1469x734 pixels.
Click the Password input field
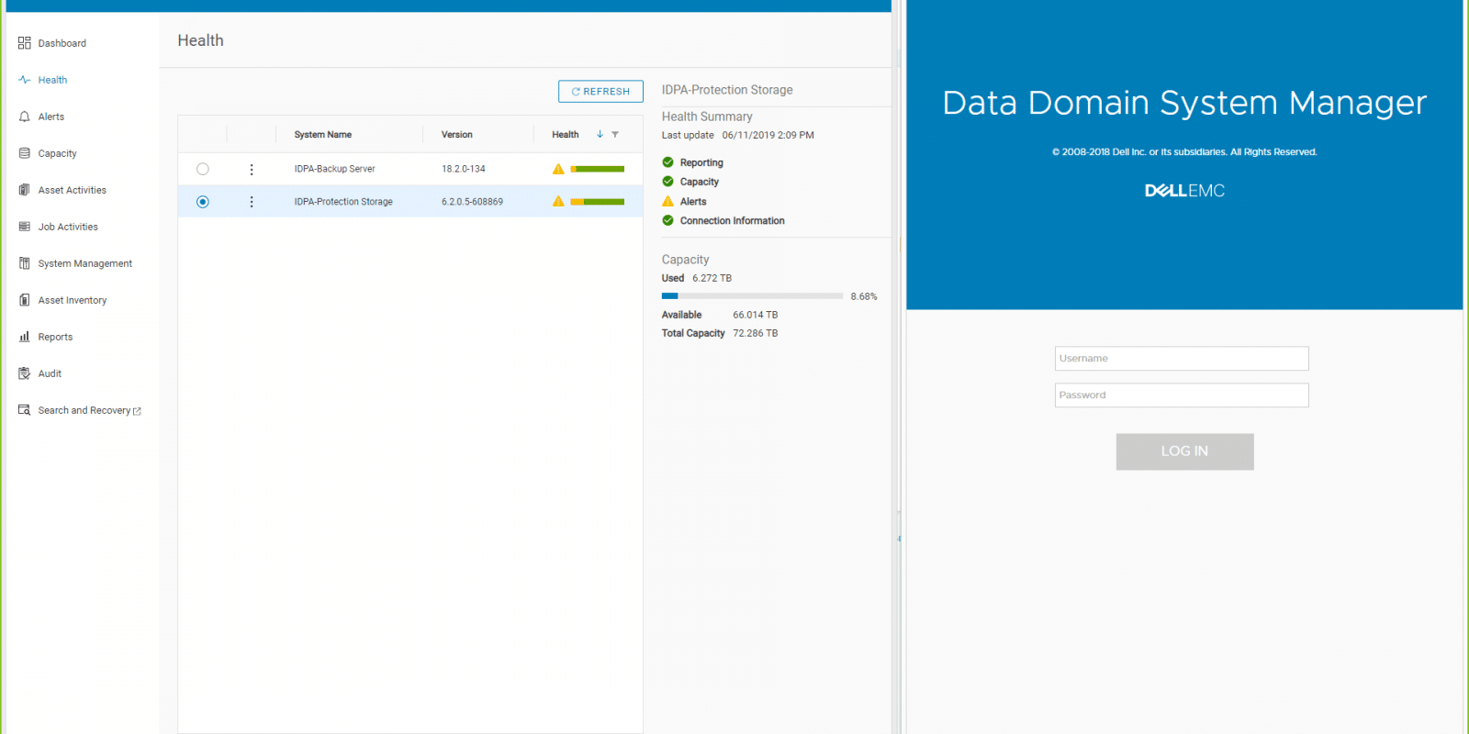1182,395
